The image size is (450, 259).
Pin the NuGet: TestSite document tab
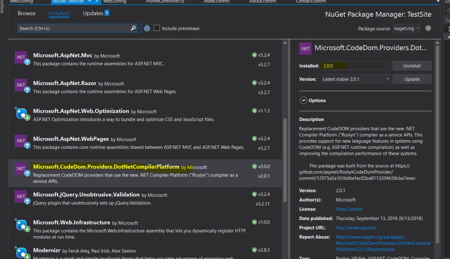(x=90, y=1)
